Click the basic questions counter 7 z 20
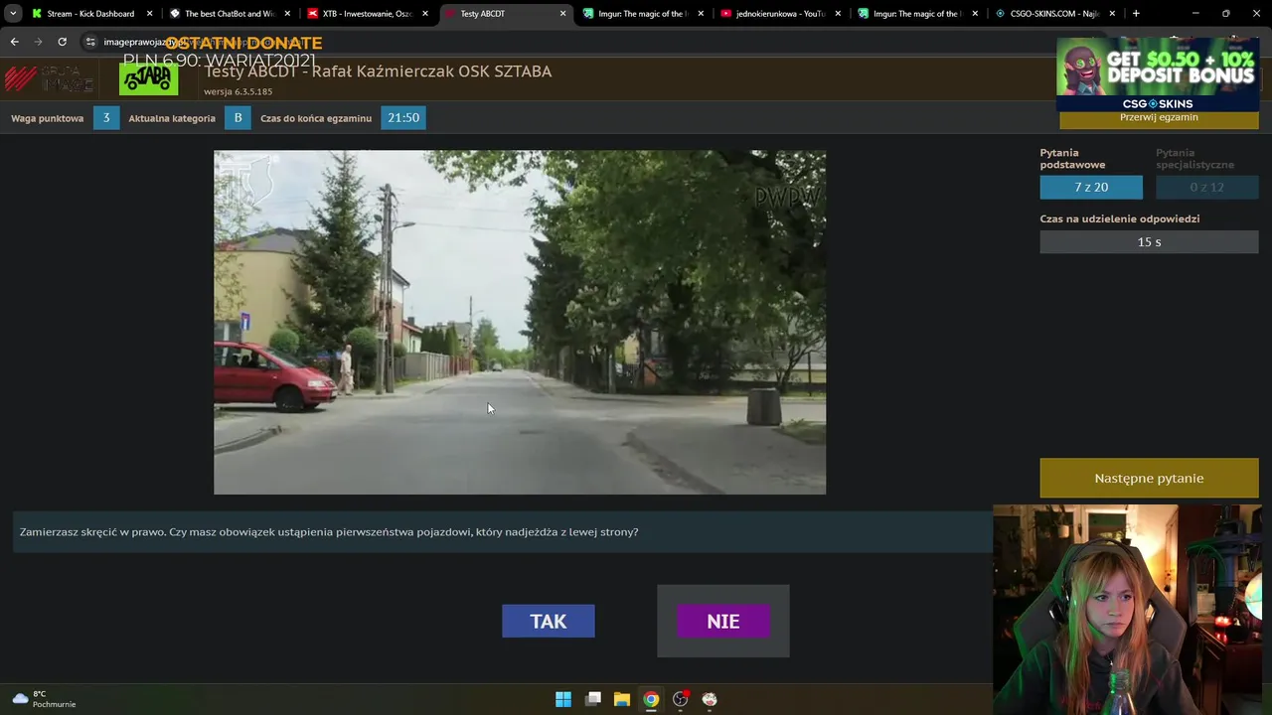Screen dimensions: 1272x715 (1091, 187)
